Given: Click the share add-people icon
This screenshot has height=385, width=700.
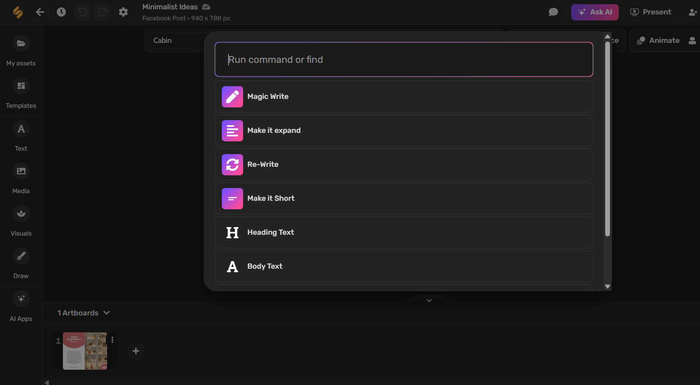Looking at the screenshot, I should coord(692,12).
